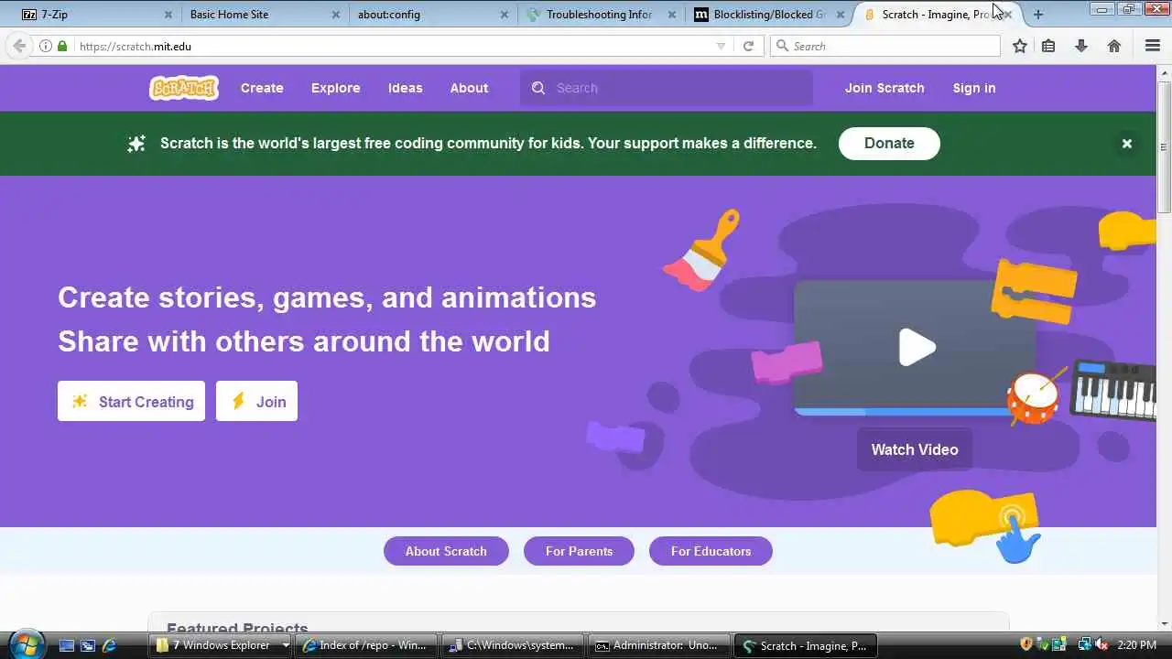The width and height of the screenshot is (1172, 659).
Task: Click into the Scratch site search field
Action: pos(667,88)
